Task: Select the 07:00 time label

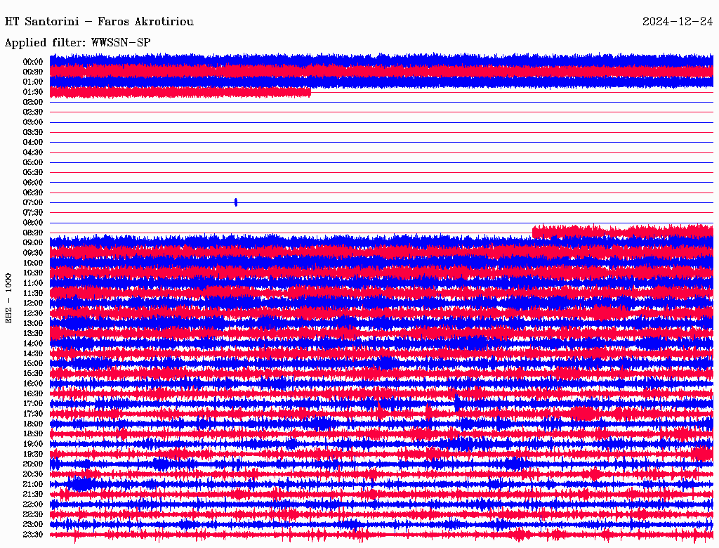Action: pos(33,202)
